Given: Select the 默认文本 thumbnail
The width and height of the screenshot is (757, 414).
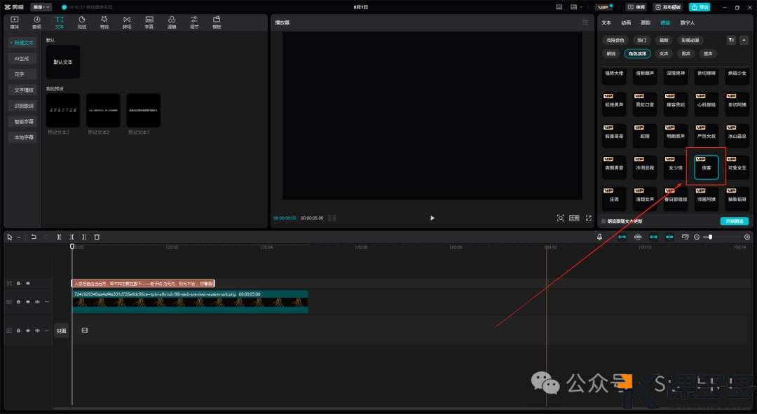Looking at the screenshot, I should [63, 62].
